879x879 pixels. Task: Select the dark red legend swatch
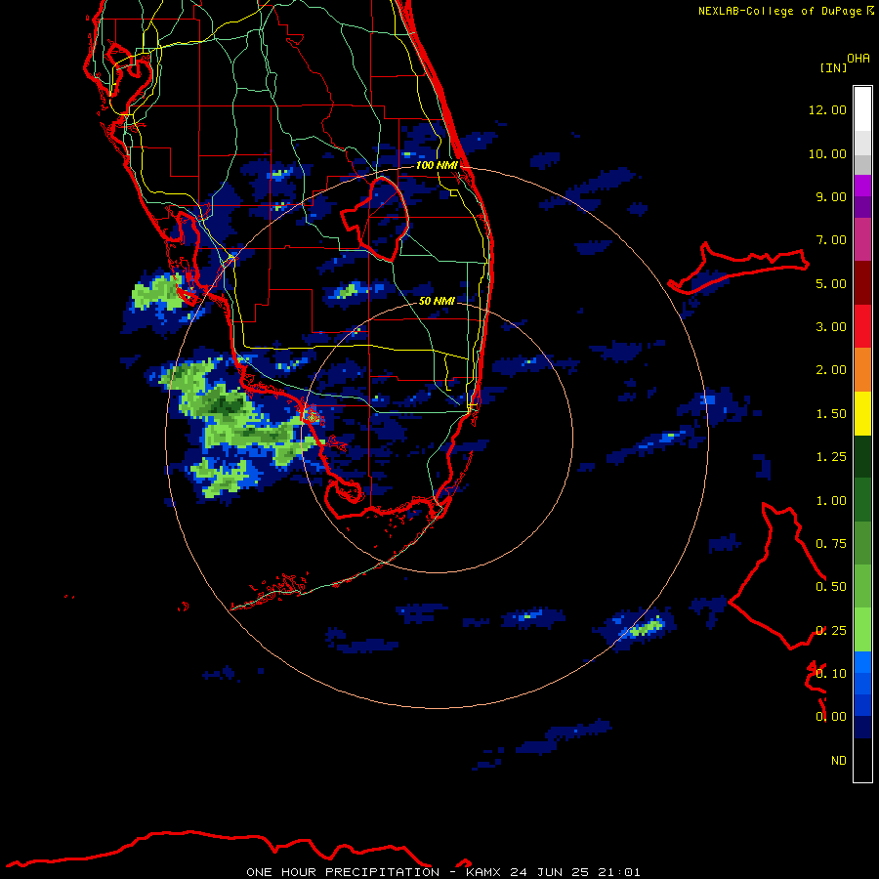(862, 282)
